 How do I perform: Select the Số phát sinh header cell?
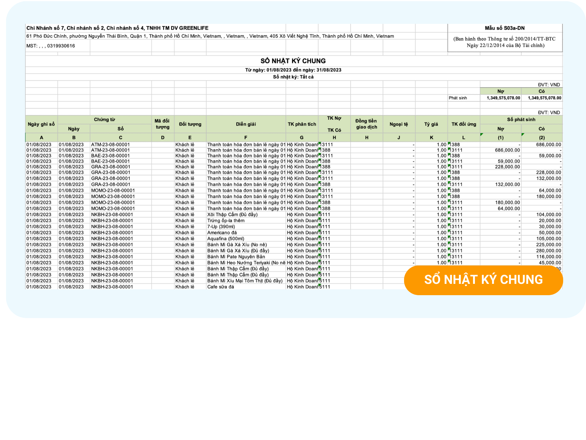point(521,119)
